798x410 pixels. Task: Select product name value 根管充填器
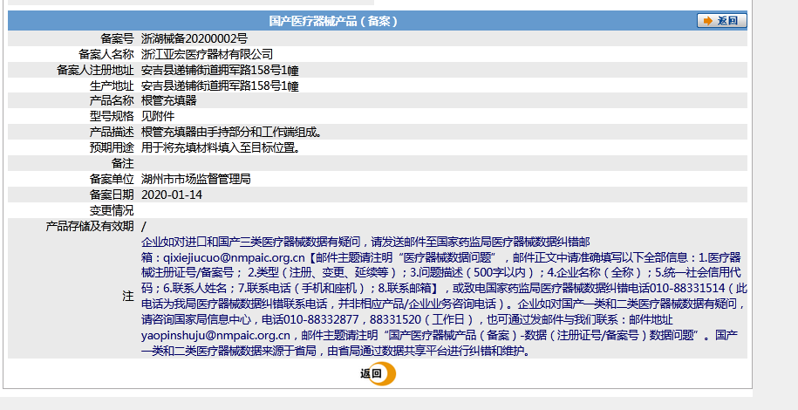click(169, 101)
